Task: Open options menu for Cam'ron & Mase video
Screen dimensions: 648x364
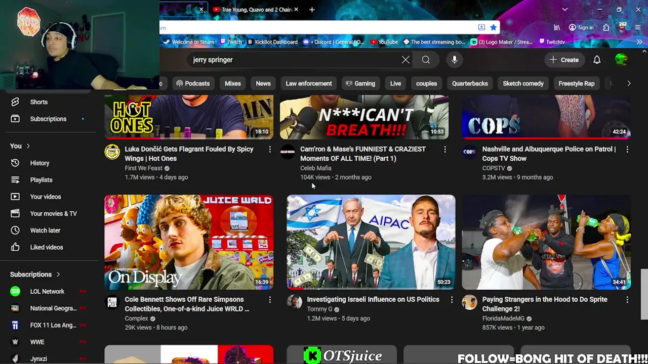Action: tap(445, 149)
